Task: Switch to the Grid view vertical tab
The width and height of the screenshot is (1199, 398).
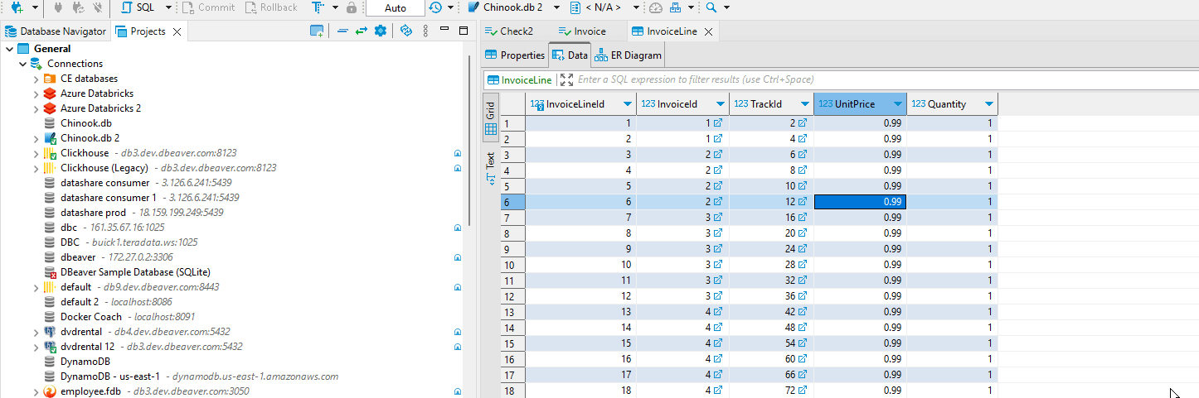Action: 490,117
